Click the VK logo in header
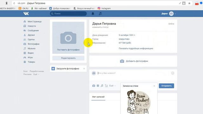Viewport: 203px width, 114px height. 26,14
